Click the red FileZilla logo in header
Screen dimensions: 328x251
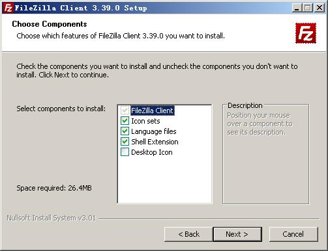[x=306, y=33]
